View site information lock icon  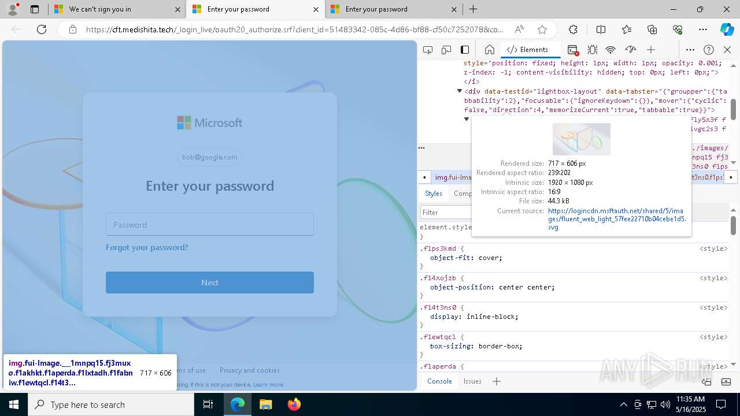(x=73, y=29)
